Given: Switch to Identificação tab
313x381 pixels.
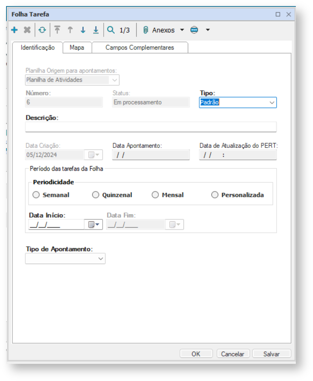Looking at the screenshot, I should click(38, 48).
